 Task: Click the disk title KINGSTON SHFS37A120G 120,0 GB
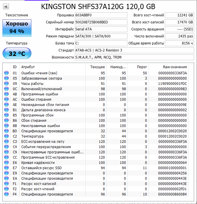tap(98, 6)
